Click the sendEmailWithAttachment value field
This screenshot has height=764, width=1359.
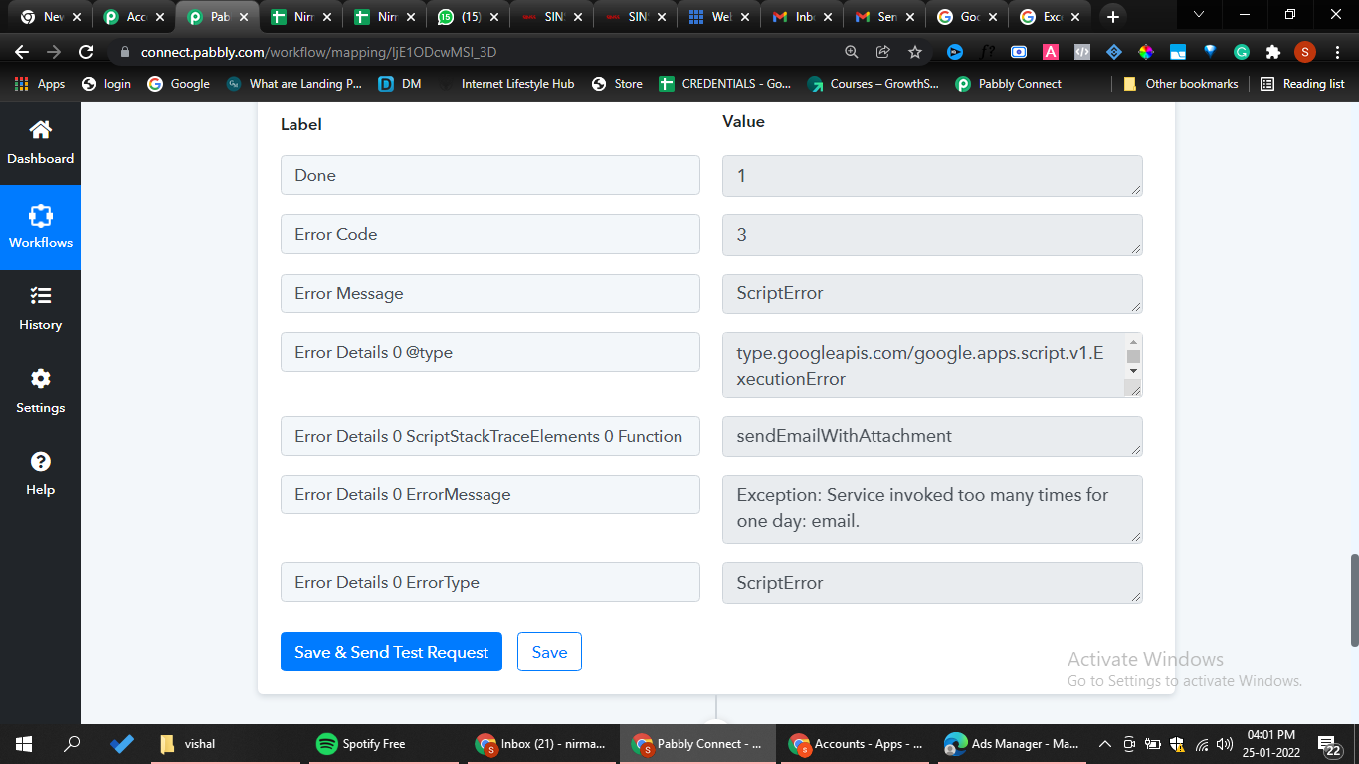pyautogui.click(x=932, y=436)
